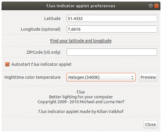Open the Halogen (3400K) color temperature dropdown
Screen dimensions: 162x133
click(101, 77)
